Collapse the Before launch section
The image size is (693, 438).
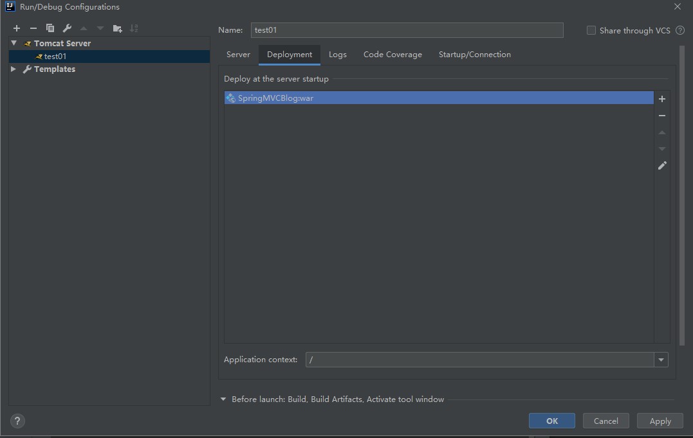(x=223, y=399)
